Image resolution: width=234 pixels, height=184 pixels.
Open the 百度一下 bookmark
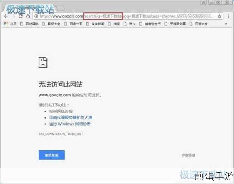[x=73, y=23]
